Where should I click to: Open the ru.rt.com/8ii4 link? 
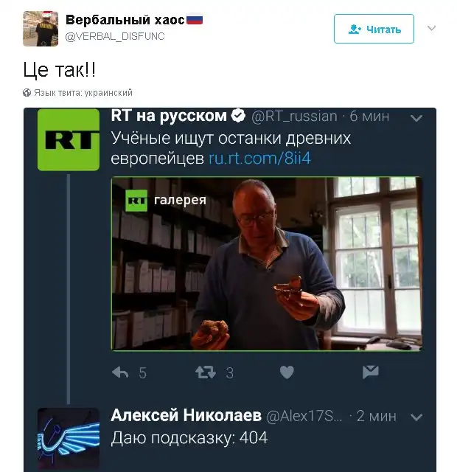(x=259, y=158)
